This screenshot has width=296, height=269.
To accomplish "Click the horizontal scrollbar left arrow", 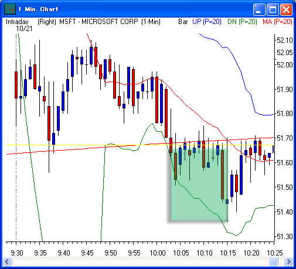I will click(x=7, y=261).
